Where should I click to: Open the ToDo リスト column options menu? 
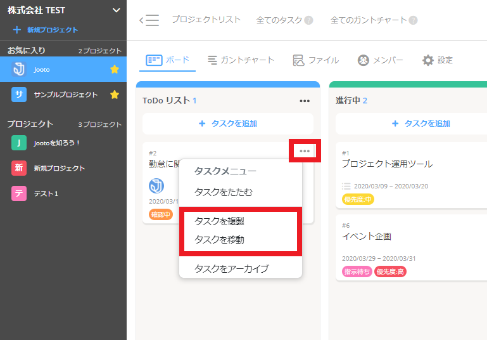[305, 101]
